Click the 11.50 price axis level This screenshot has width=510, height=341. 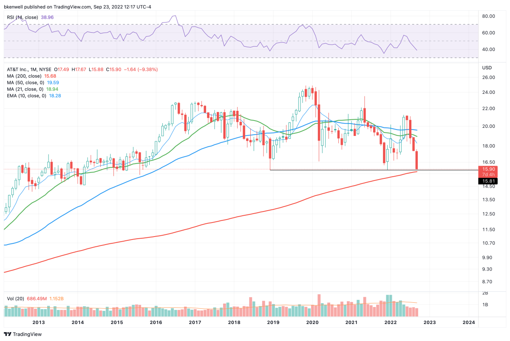coord(488,230)
